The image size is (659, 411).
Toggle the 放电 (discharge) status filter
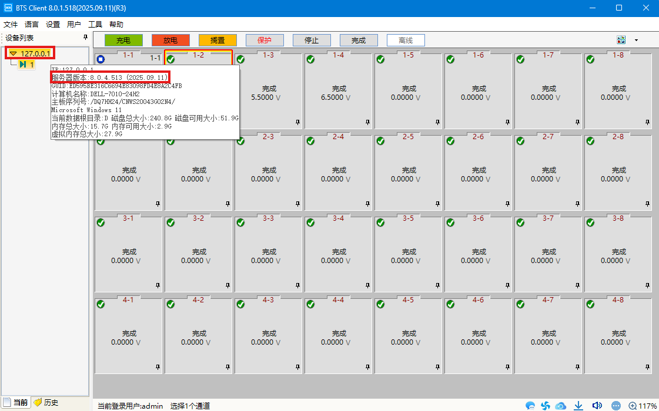coord(170,41)
